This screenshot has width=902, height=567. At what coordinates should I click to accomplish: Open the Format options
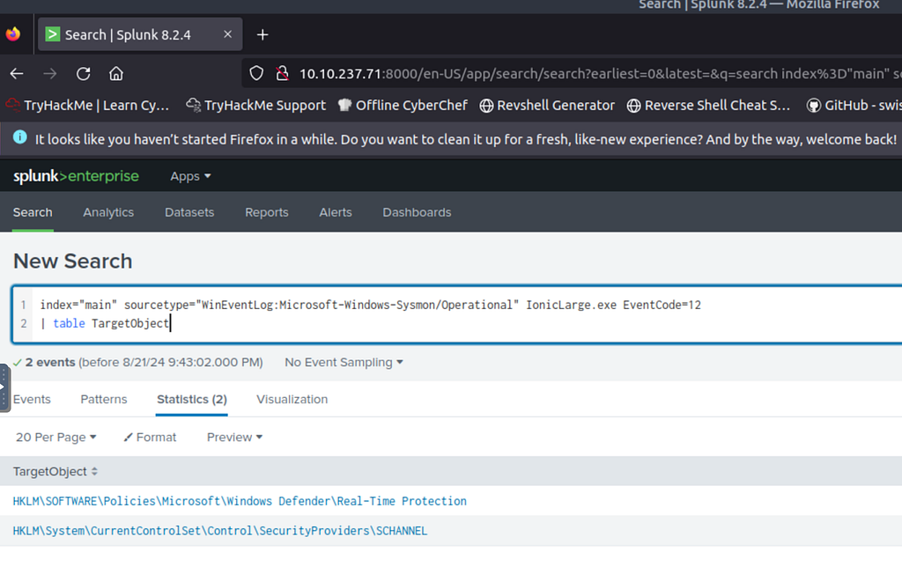coord(150,437)
